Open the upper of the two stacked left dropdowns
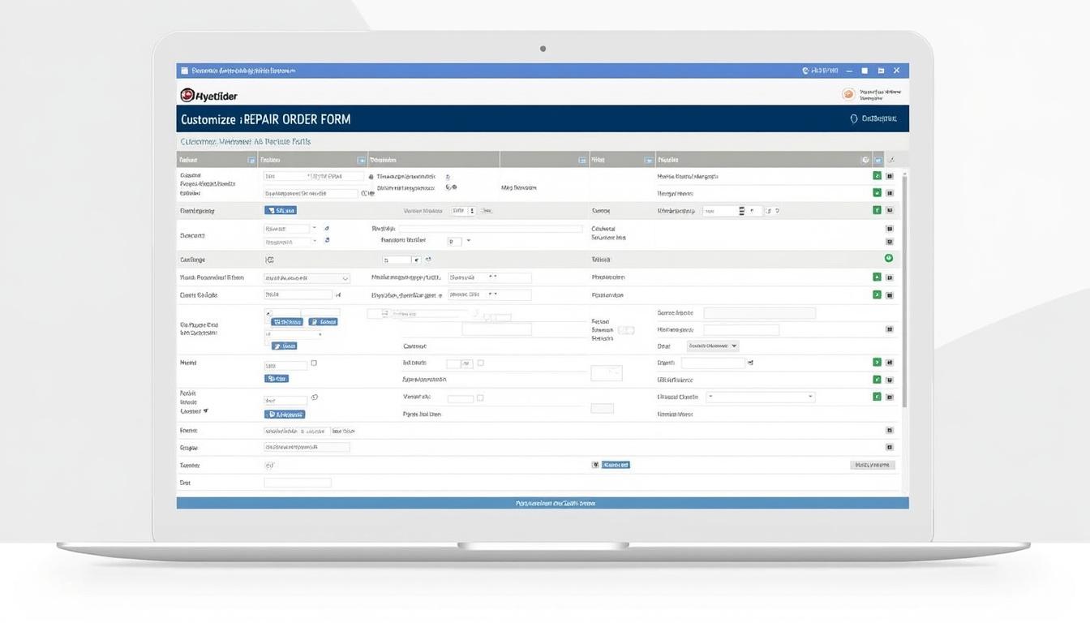This screenshot has width=1090, height=623. pyautogui.click(x=290, y=229)
